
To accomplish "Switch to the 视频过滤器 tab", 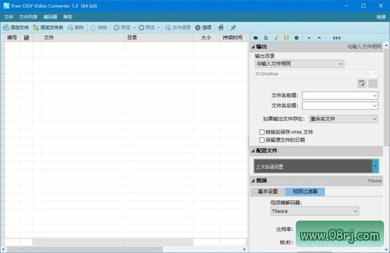I will click(x=305, y=192).
